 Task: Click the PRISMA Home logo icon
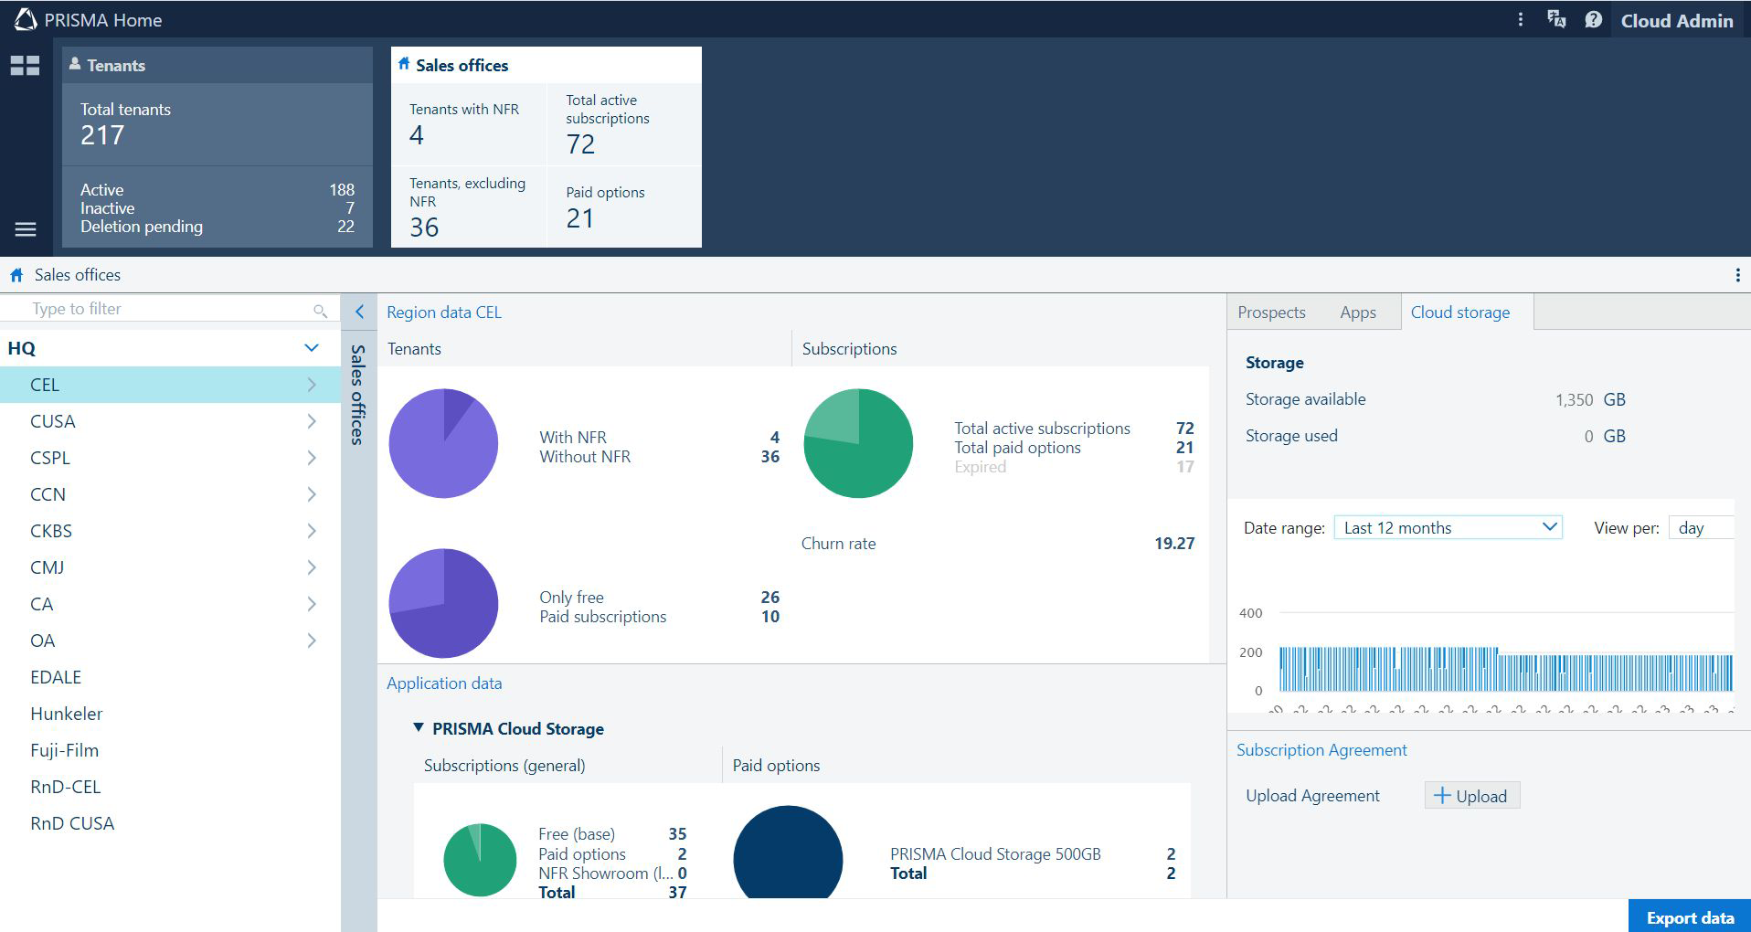(x=26, y=20)
